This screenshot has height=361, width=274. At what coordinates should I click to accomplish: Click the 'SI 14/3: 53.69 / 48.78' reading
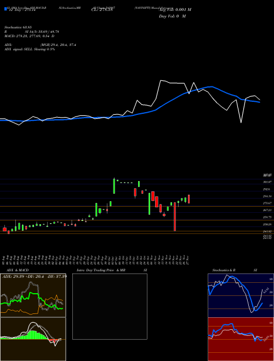click(x=42, y=32)
